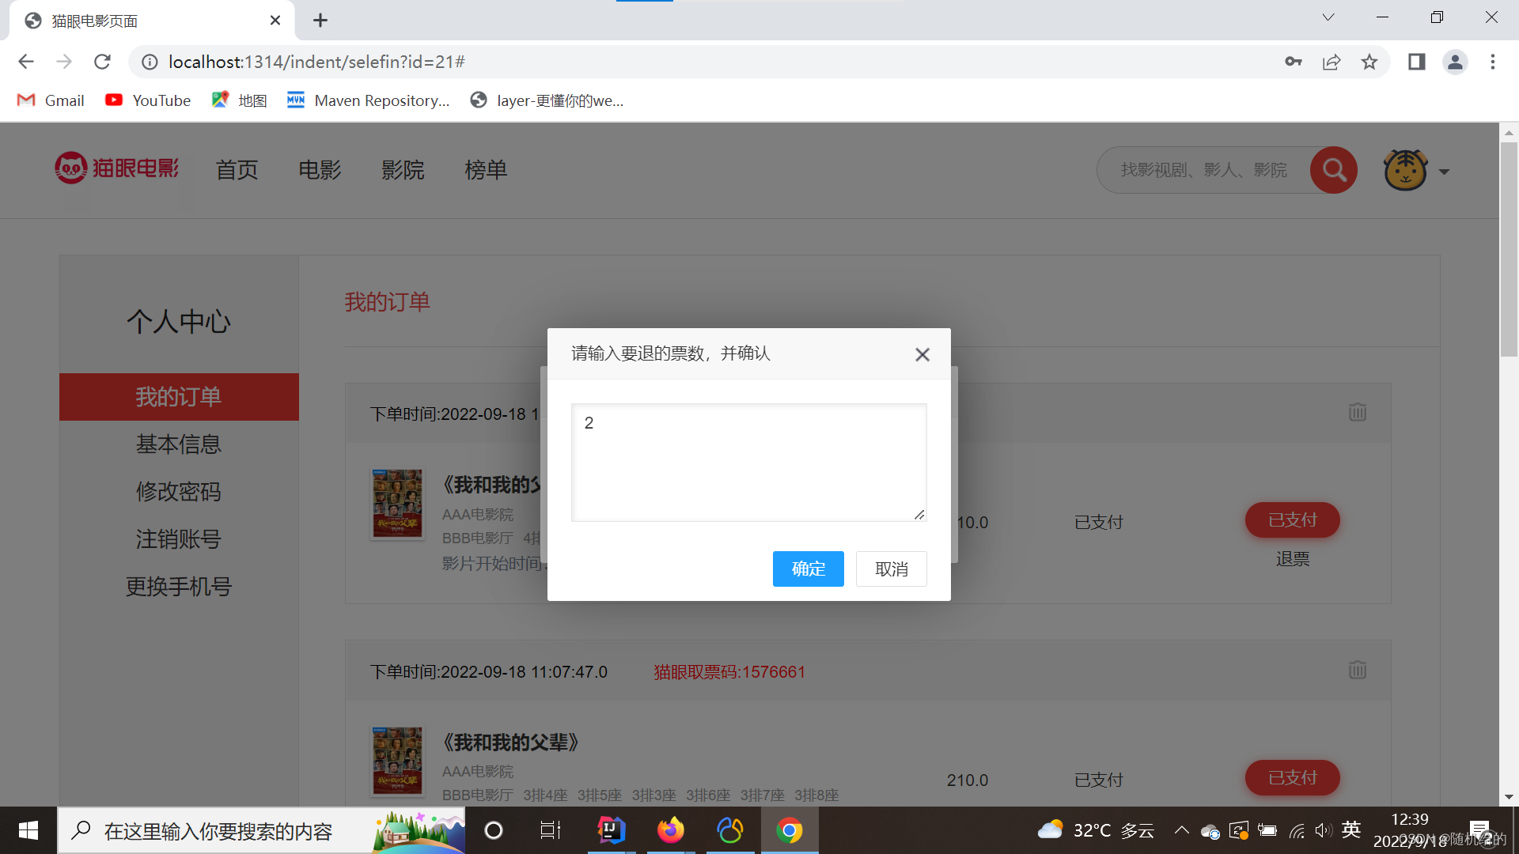Viewport: 1519px width, 854px height.
Task: Click the Maoyan movie logo
Action: (117, 168)
